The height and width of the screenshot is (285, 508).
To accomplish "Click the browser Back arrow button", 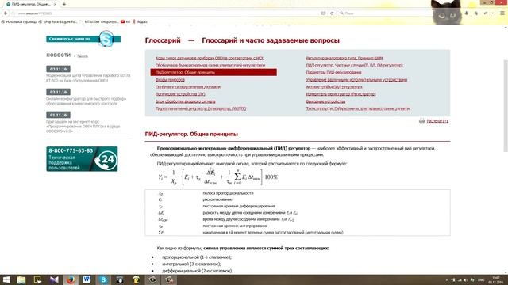I will click(x=6, y=13).
